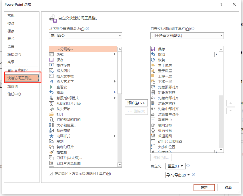
Task: Click the 确定 button
Action: point(204,187)
